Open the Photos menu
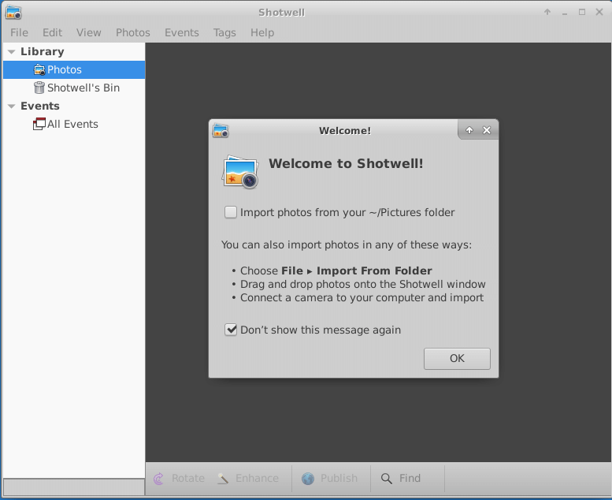This screenshot has height=500, width=612. click(x=132, y=32)
